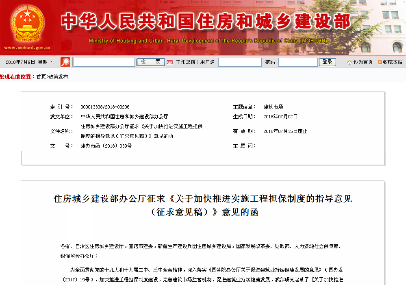Click the orange magnifier search icon
Screen dimensions: 408x285
65,62
